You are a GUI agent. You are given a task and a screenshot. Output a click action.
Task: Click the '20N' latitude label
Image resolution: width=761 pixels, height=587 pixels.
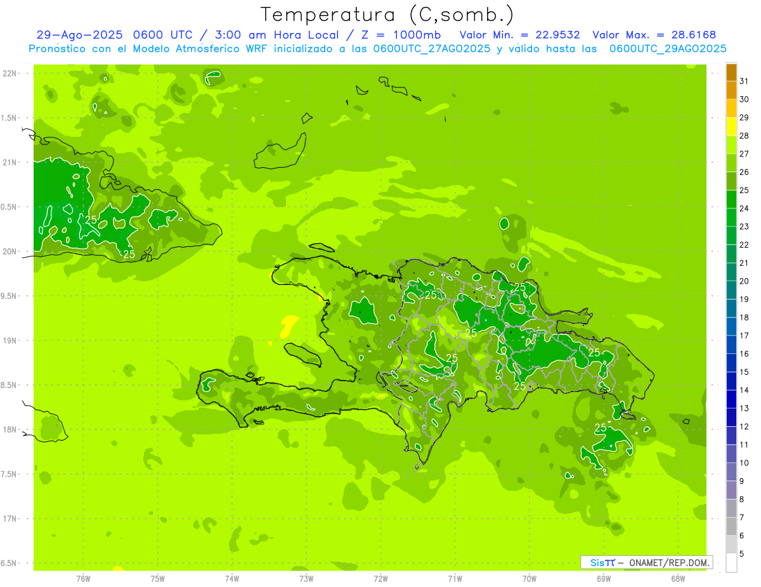point(11,251)
